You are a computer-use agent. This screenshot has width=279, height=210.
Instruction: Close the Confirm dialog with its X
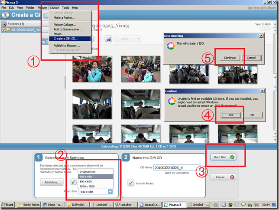[262, 91]
